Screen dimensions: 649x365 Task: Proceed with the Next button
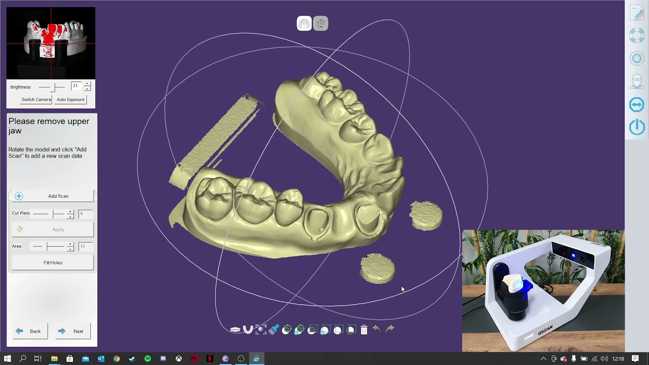pos(73,331)
